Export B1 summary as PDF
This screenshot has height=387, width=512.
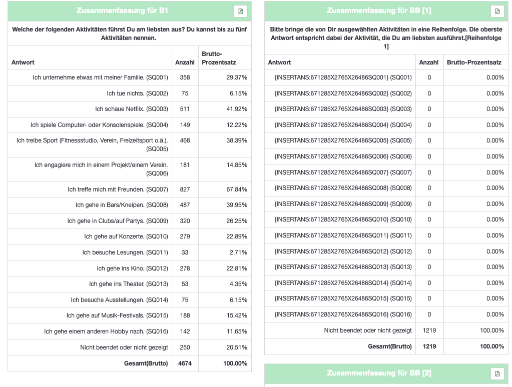[x=241, y=11]
